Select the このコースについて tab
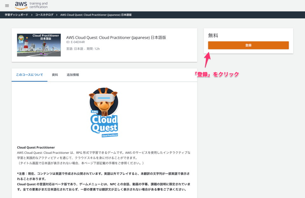The image size is (305, 198). pyautogui.click(x=29, y=75)
